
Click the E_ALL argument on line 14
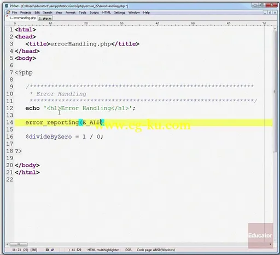[x=91, y=122]
